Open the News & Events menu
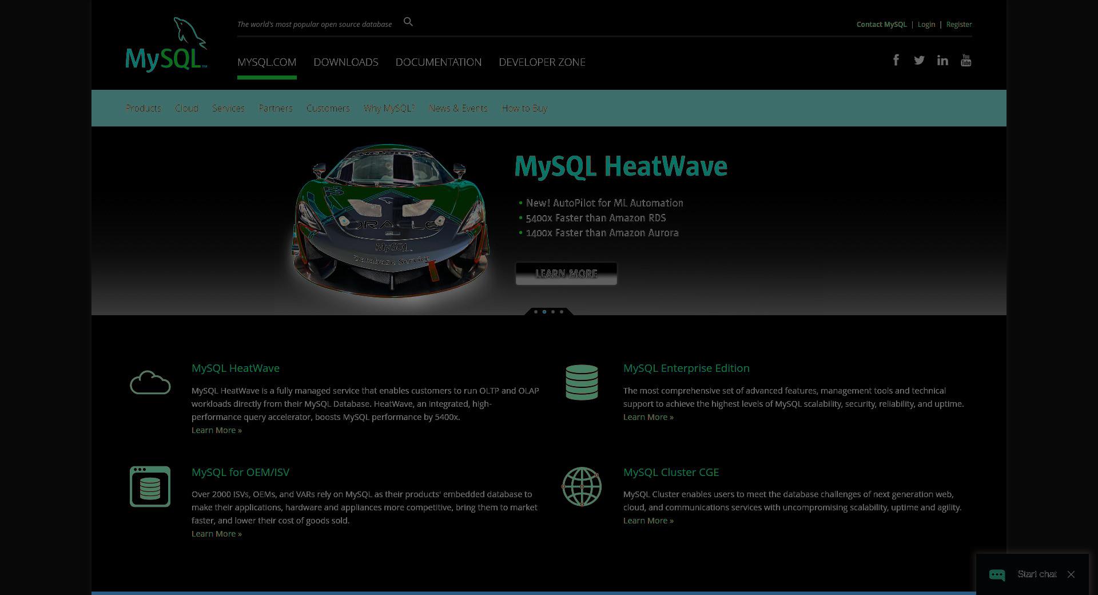This screenshot has width=1098, height=595. [x=458, y=108]
